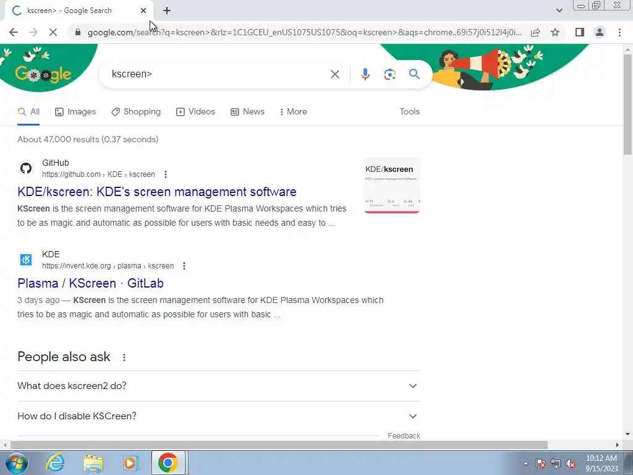Image resolution: width=633 pixels, height=475 pixels.
Task: Open the invent.kde.org result's three-dot options
Action: (184, 266)
